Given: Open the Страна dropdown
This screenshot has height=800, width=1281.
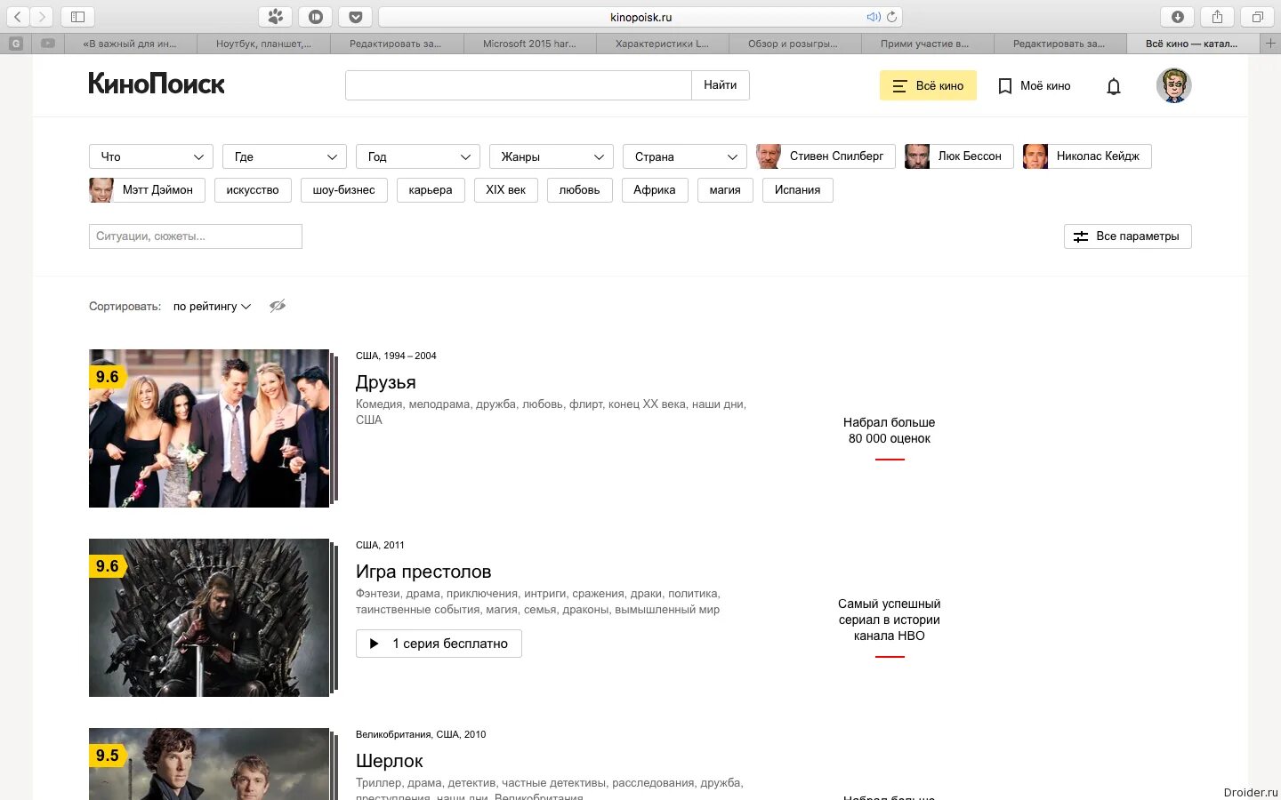Looking at the screenshot, I should pyautogui.click(x=685, y=156).
